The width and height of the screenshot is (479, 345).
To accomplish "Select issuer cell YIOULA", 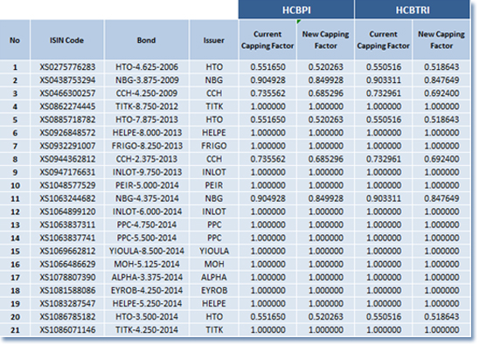I will point(214,251).
